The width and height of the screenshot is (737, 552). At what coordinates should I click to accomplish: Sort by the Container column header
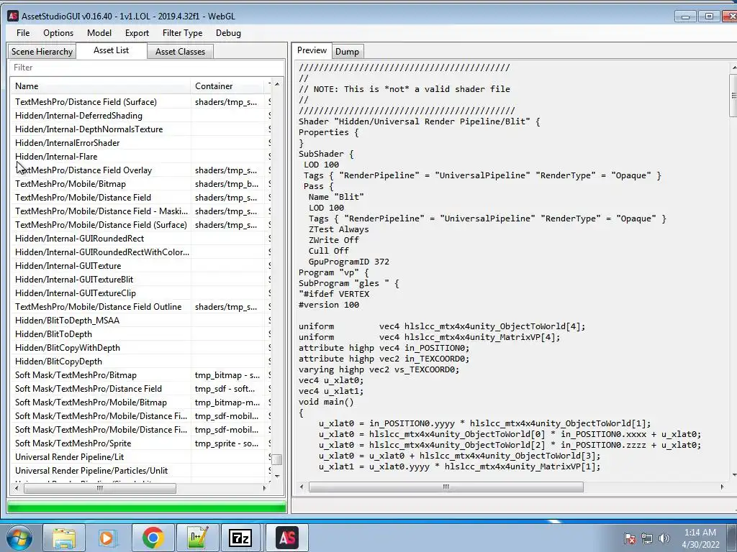pos(227,86)
